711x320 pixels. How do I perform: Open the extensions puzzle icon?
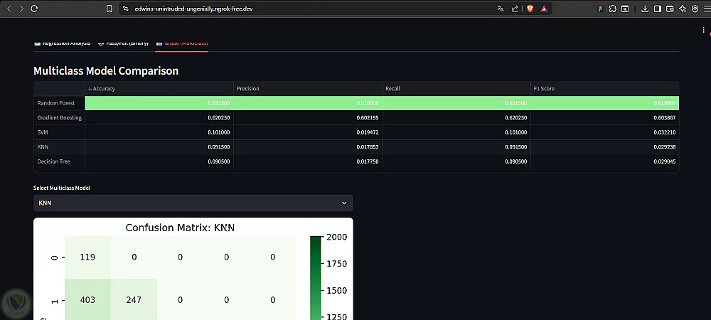pos(613,9)
